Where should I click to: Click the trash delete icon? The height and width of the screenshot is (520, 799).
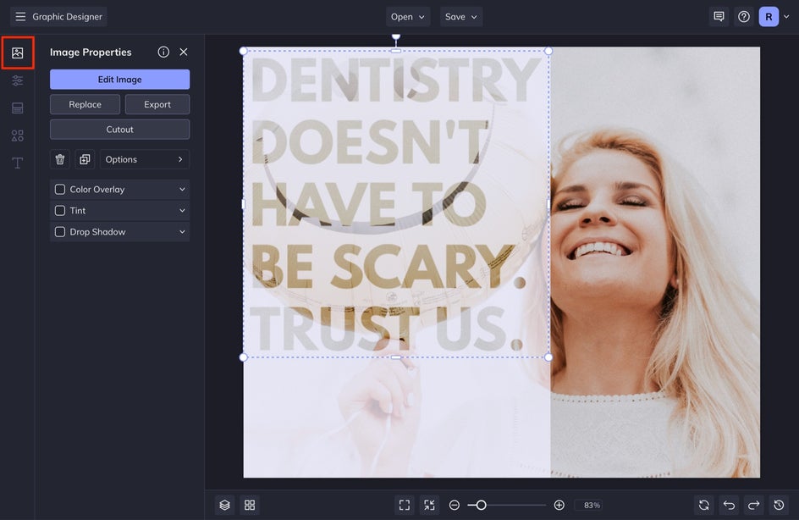click(60, 159)
